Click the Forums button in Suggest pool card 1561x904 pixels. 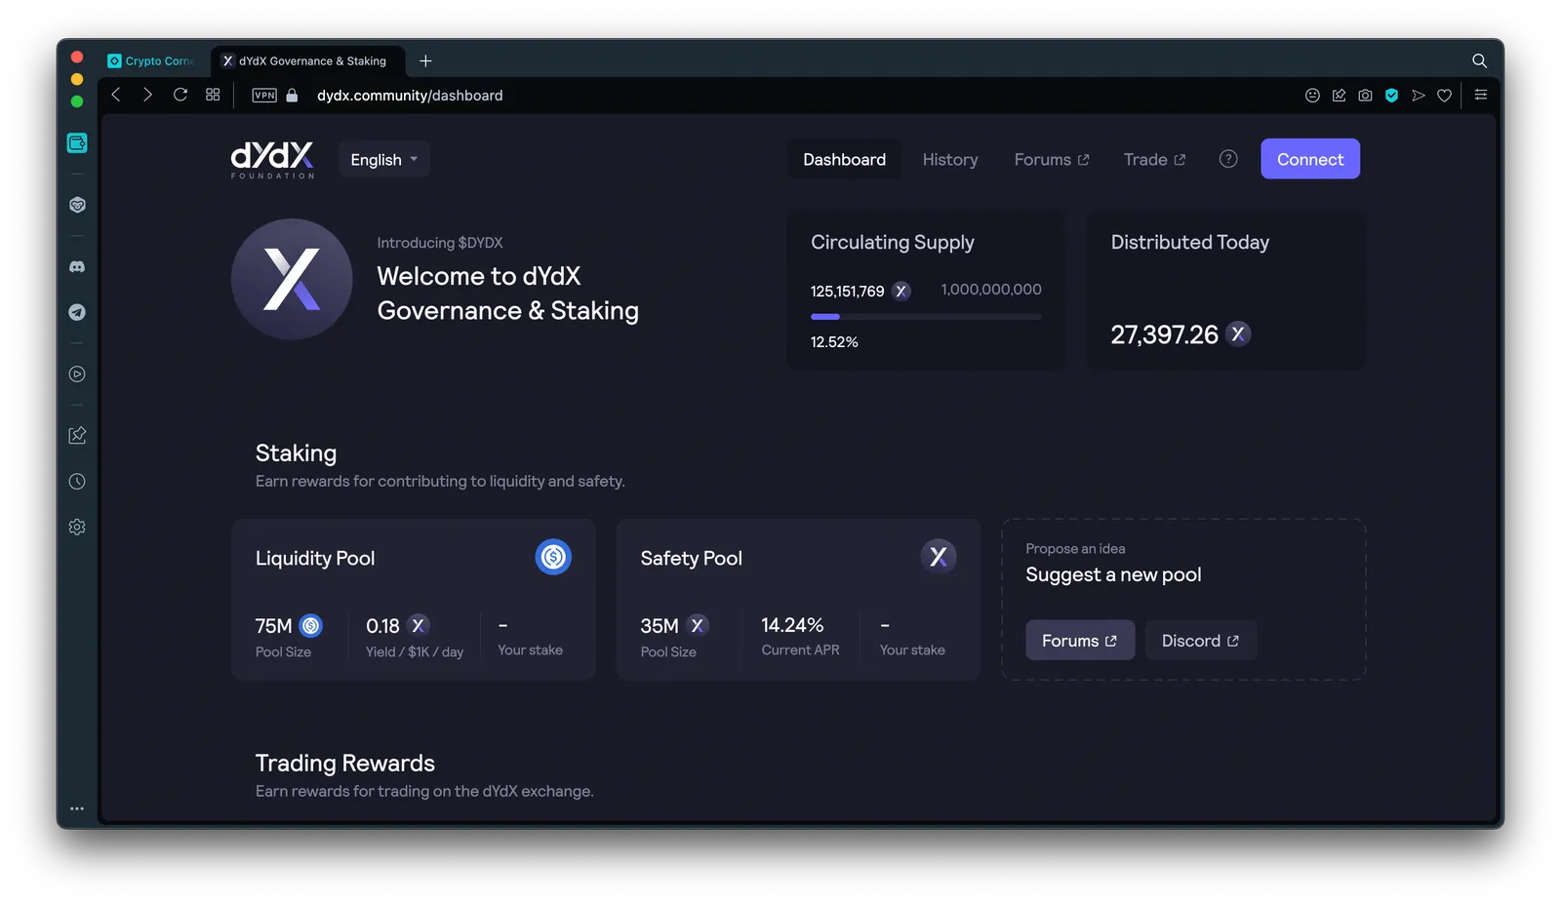[1080, 641]
